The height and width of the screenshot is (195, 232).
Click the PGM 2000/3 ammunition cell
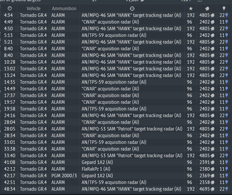click(x=64, y=176)
